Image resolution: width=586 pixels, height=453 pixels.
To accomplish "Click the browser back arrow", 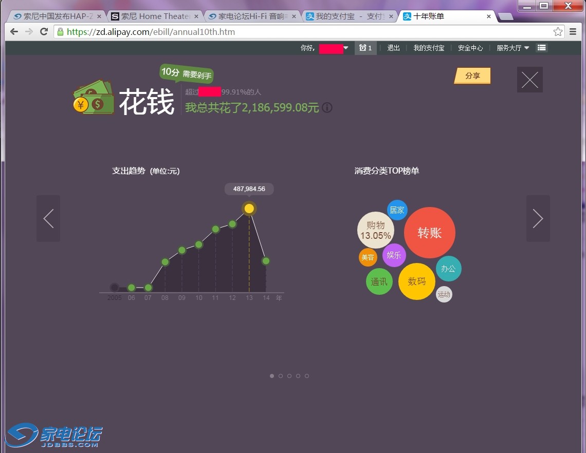I will point(14,32).
